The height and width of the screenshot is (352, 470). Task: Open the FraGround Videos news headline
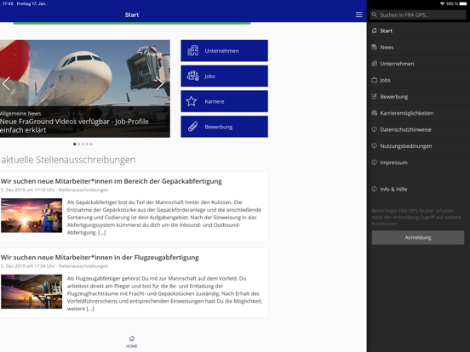[74, 126]
